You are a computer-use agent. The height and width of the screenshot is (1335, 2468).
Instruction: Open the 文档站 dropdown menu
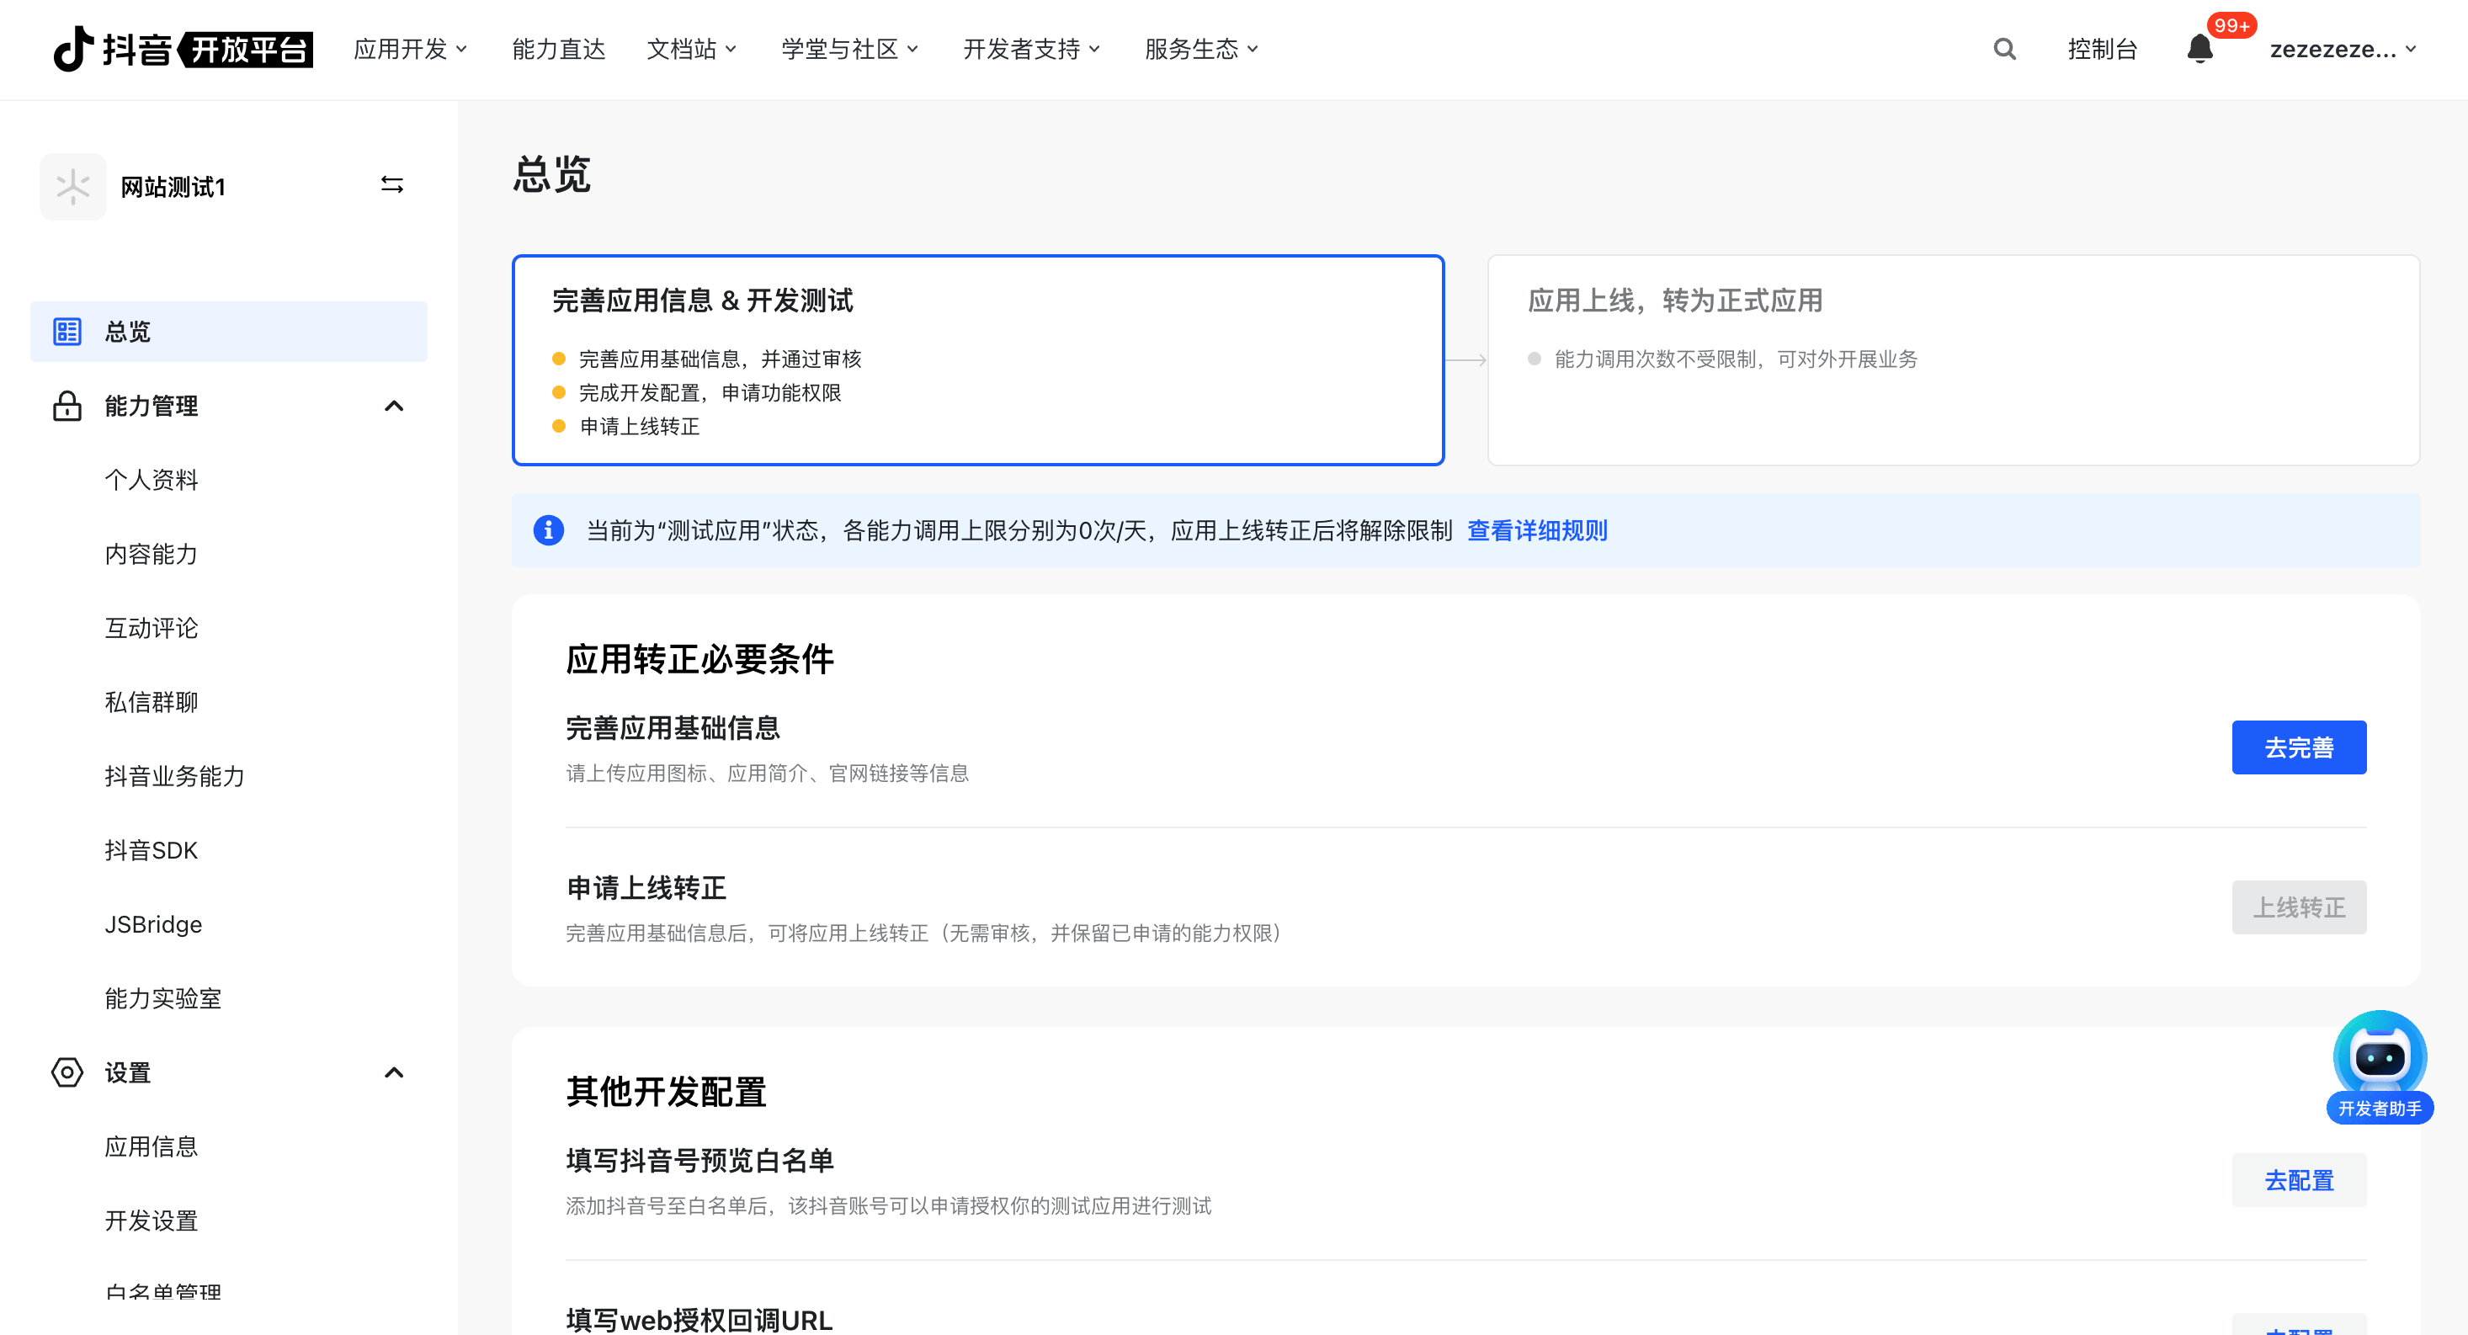point(692,49)
